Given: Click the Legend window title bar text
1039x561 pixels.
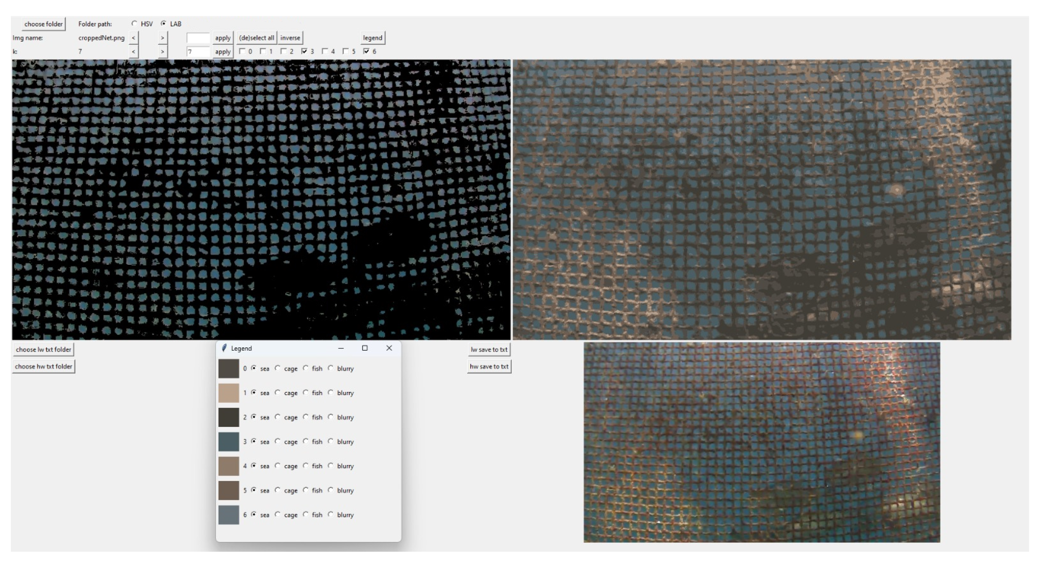Looking at the screenshot, I should [241, 349].
